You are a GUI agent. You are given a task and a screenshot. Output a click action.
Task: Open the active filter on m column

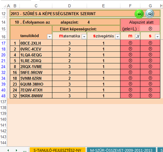tap(137, 36)
